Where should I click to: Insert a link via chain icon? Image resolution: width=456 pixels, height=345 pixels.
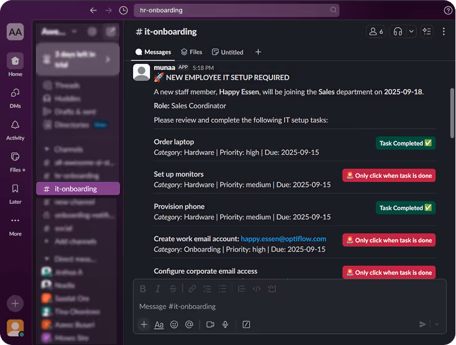(x=192, y=289)
